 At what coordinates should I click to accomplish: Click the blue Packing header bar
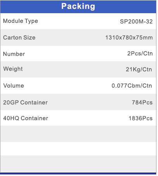pyautogui.click(x=78, y=7)
